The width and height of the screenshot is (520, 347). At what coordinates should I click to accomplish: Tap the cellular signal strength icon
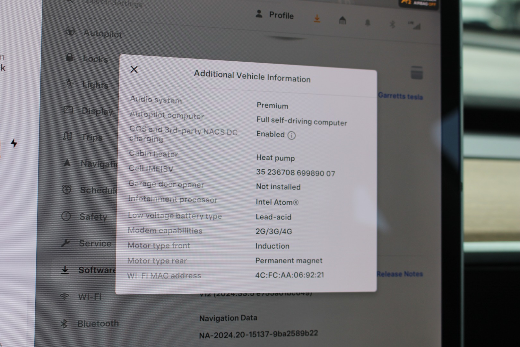[414, 25]
